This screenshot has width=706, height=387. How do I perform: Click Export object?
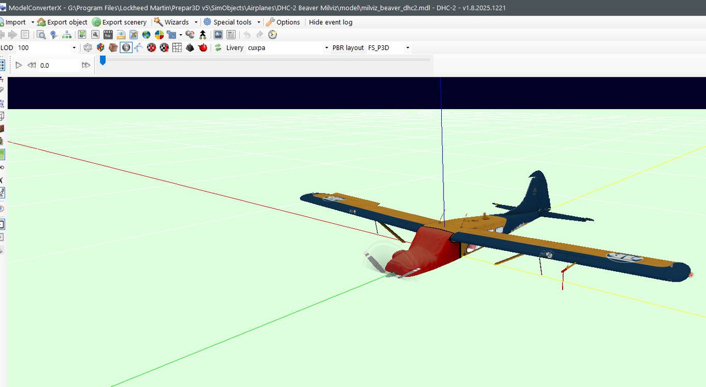(x=62, y=22)
